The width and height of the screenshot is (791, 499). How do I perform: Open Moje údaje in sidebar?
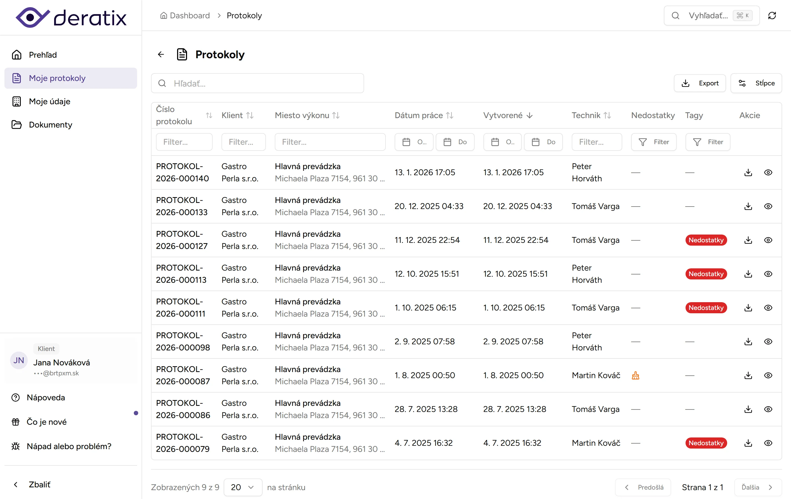49,101
